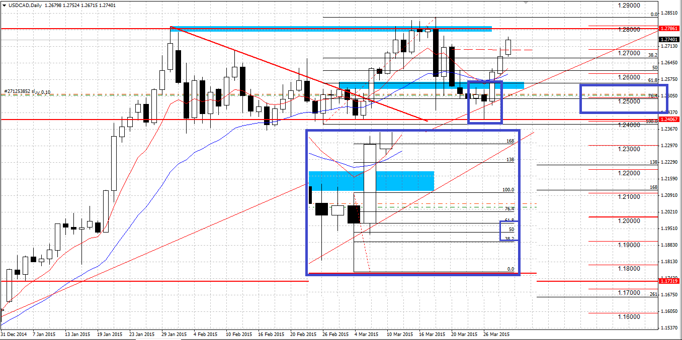Click the 1.20000 price level label

[x=629, y=221]
